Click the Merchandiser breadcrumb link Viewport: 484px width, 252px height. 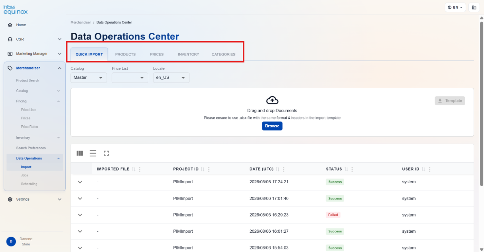(81, 22)
